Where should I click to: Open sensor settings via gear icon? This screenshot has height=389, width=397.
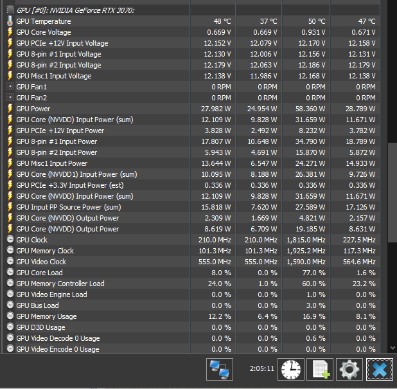[349, 369]
